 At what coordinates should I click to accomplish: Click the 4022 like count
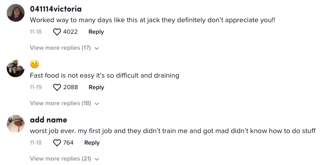[x=70, y=32]
